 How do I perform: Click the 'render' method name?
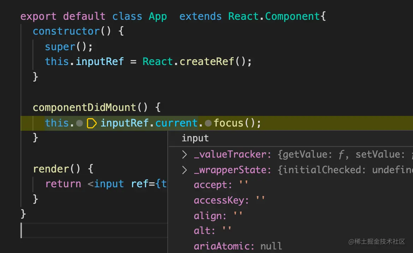click(x=51, y=169)
